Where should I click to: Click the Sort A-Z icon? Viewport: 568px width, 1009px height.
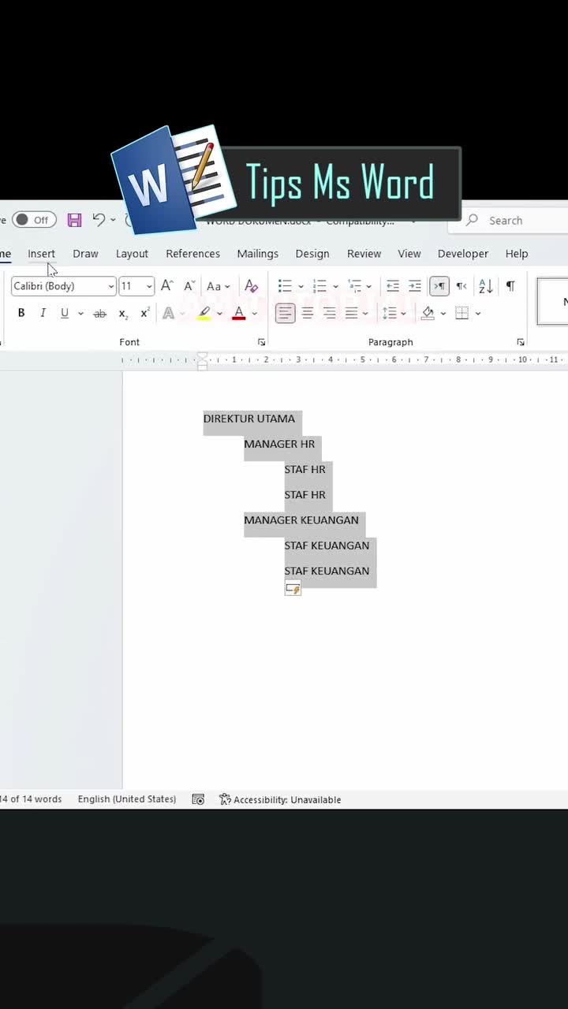[x=486, y=285]
